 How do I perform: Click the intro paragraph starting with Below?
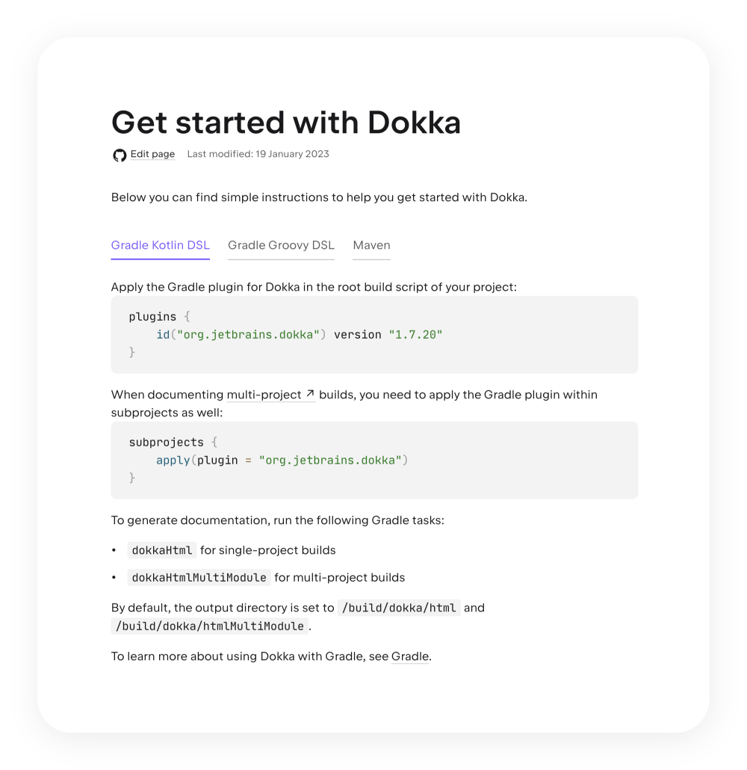tap(319, 197)
